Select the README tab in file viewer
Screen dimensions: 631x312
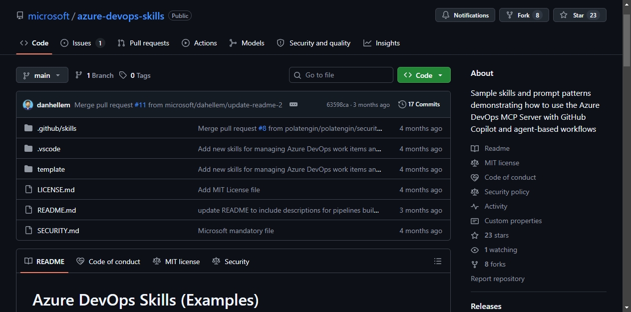[x=44, y=262]
